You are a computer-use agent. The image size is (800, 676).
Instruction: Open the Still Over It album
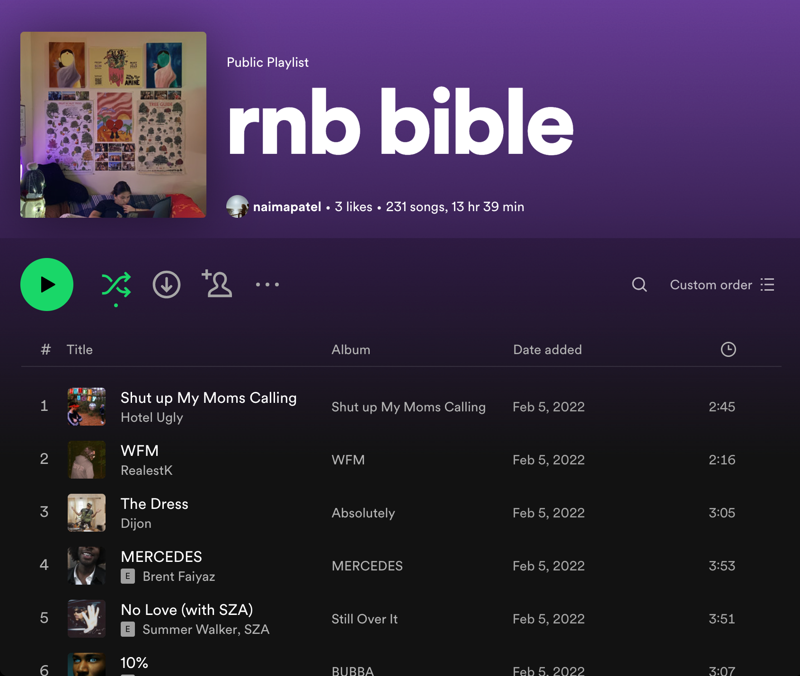coord(364,619)
